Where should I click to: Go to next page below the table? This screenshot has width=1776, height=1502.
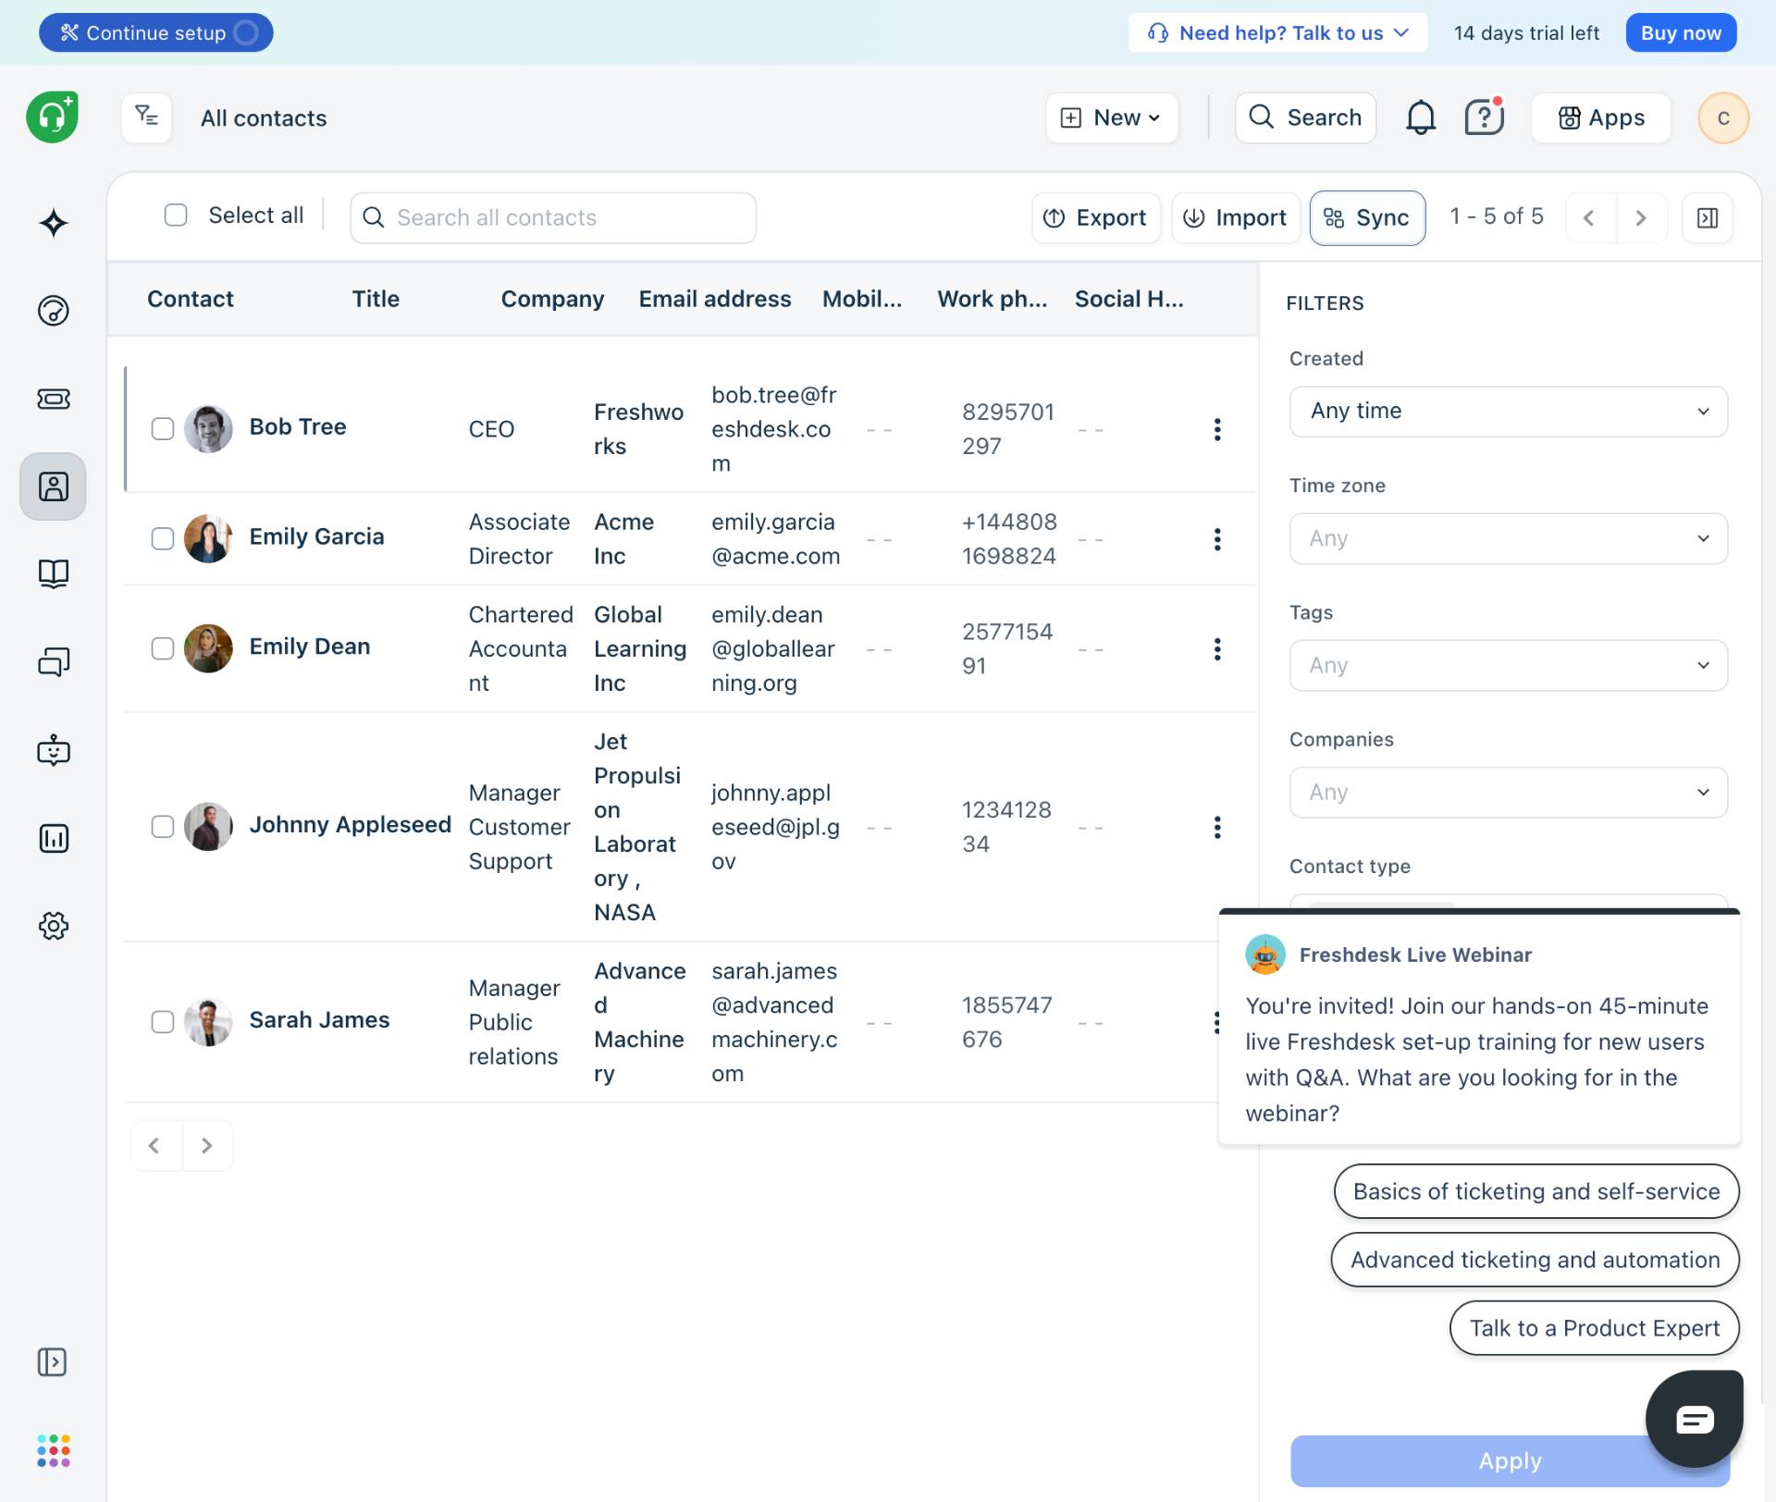coord(207,1145)
